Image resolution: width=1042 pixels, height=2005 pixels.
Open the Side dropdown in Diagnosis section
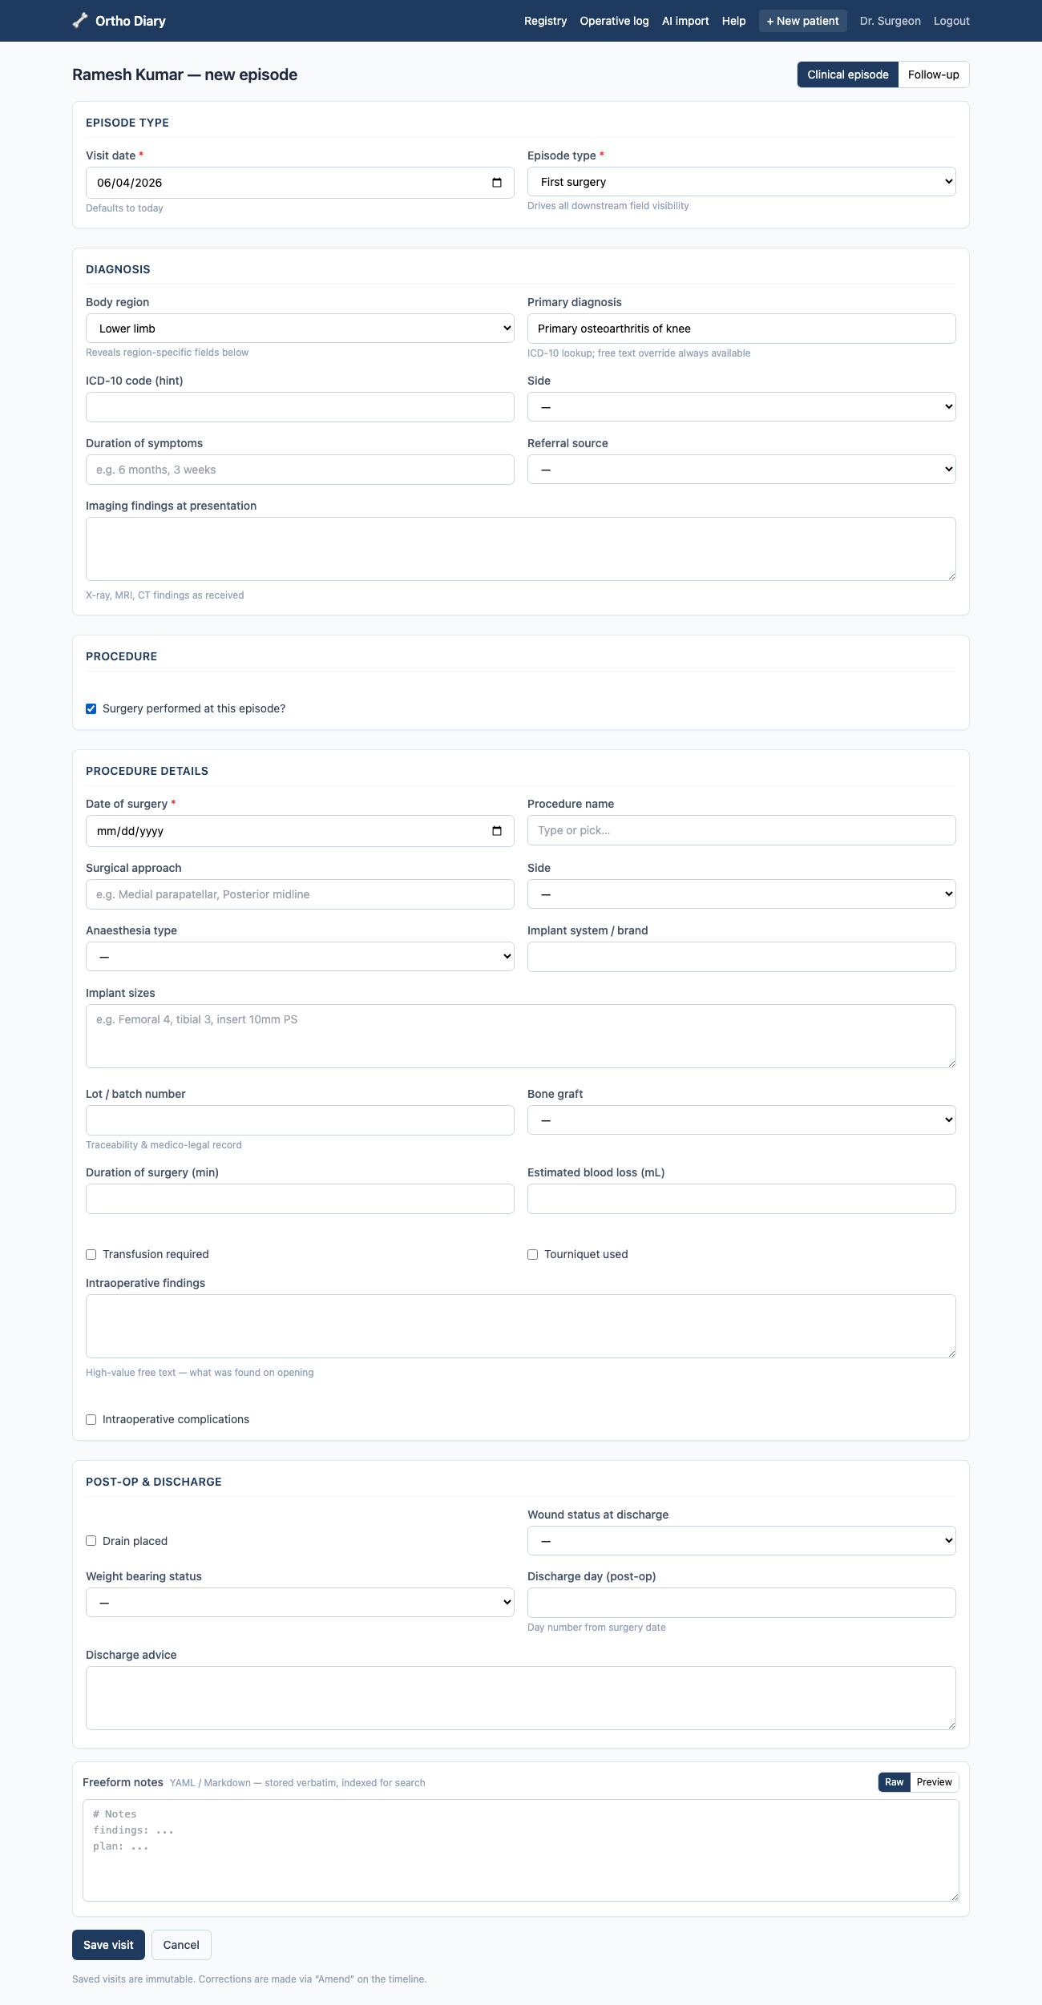[x=741, y=407]
